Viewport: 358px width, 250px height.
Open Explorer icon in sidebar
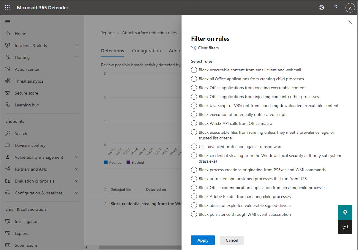pos(8,233)
